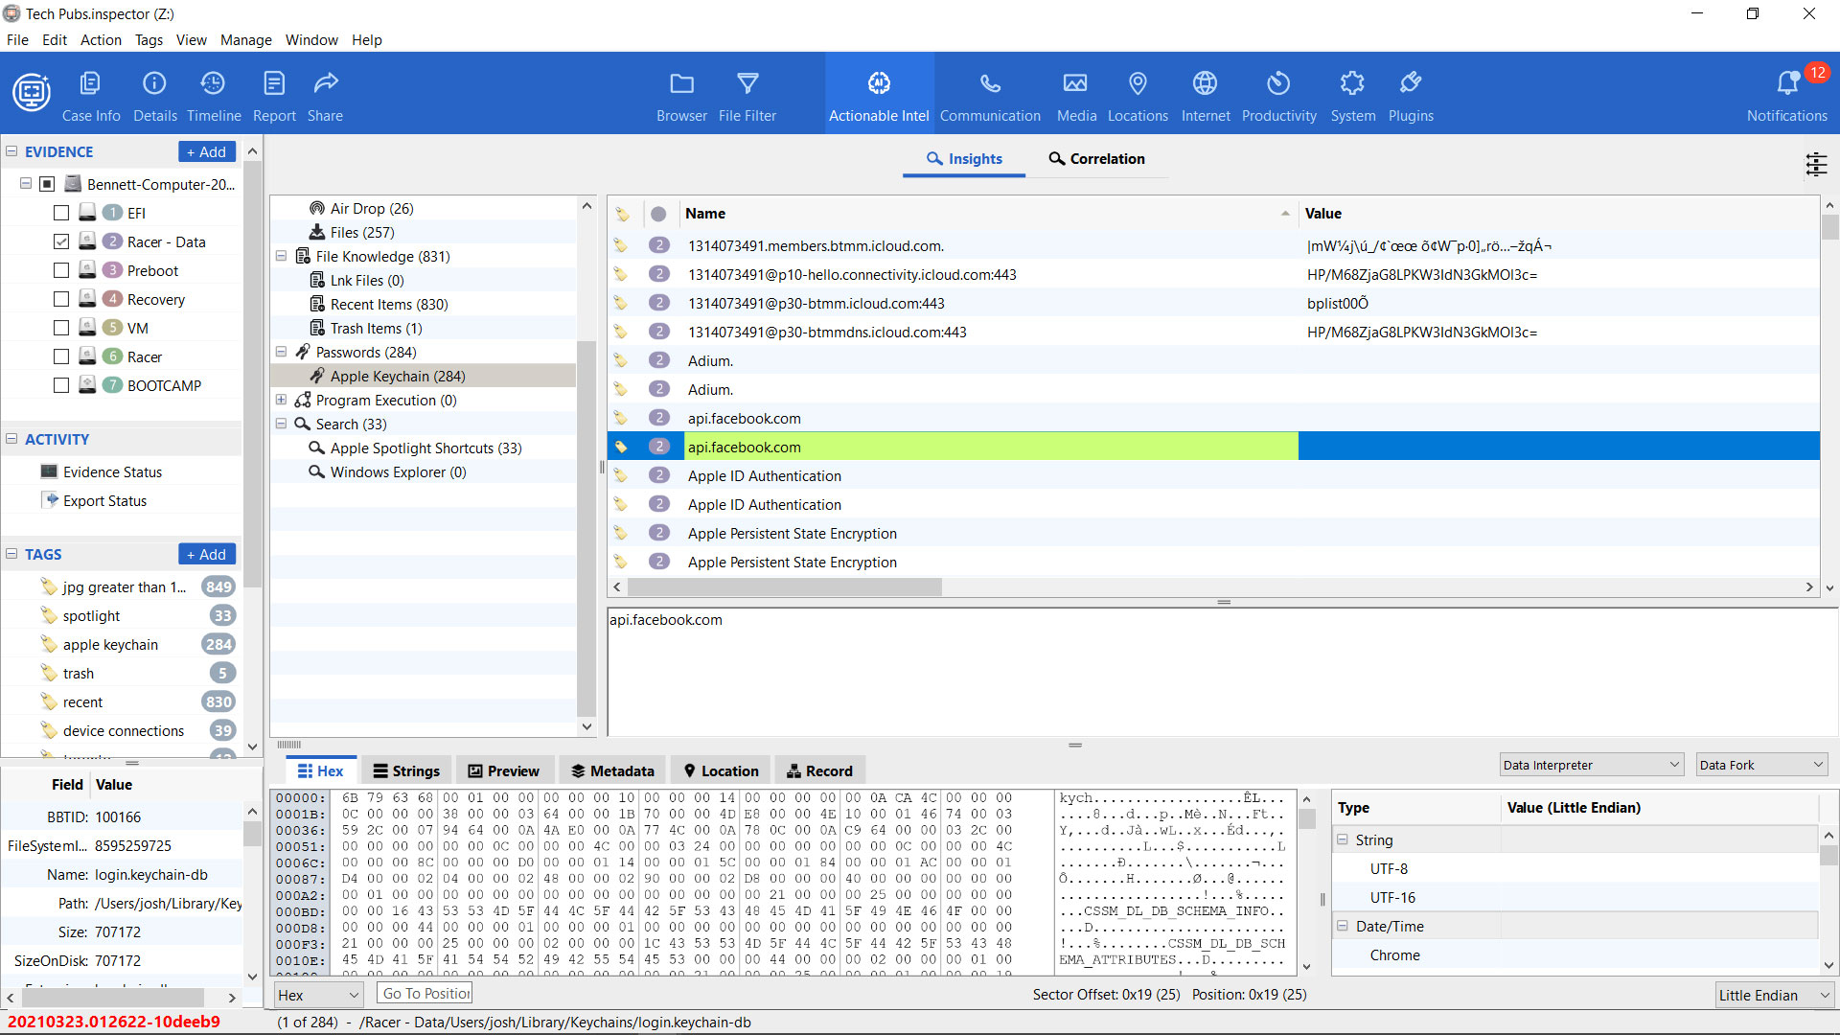Open the Plugins panel

point(1410,93)
